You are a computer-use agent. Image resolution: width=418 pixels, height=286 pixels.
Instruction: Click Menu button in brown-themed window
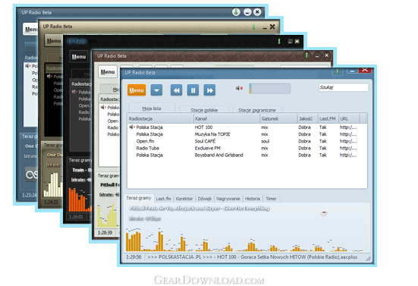(x=108, y=72)
